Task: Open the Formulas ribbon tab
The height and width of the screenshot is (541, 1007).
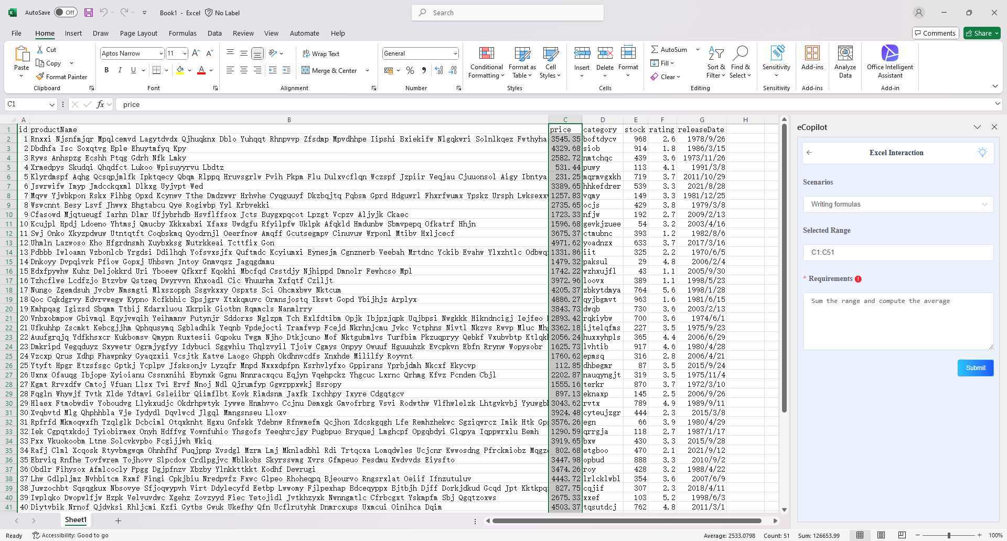Action: pyautogui.click(x=183, y=33)
